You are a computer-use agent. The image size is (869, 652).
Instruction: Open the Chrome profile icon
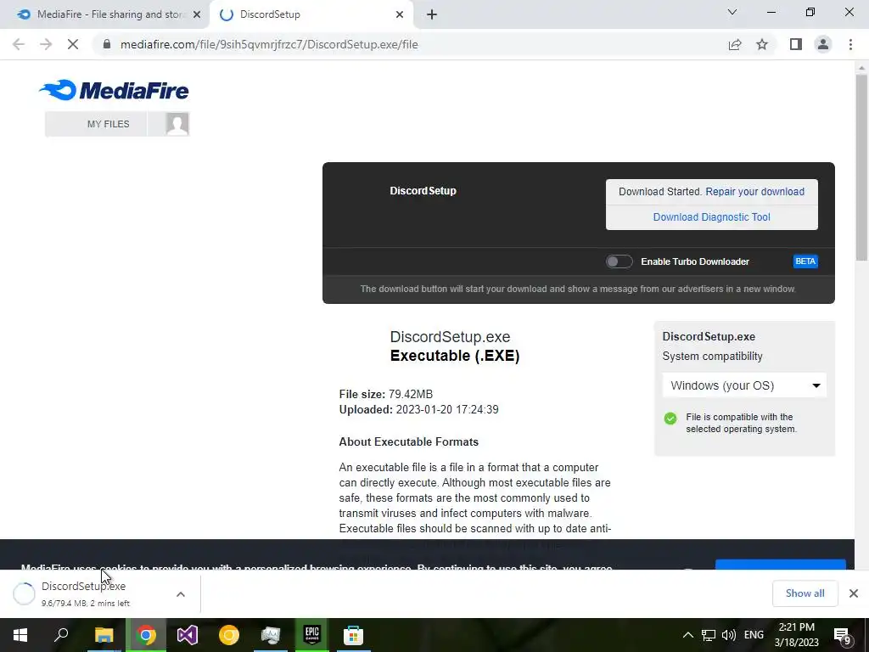[823, 44]
